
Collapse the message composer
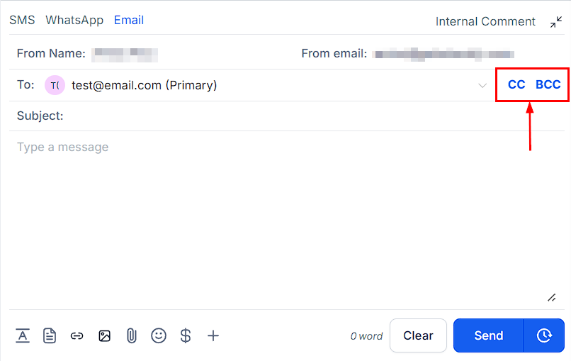(556, 22)
